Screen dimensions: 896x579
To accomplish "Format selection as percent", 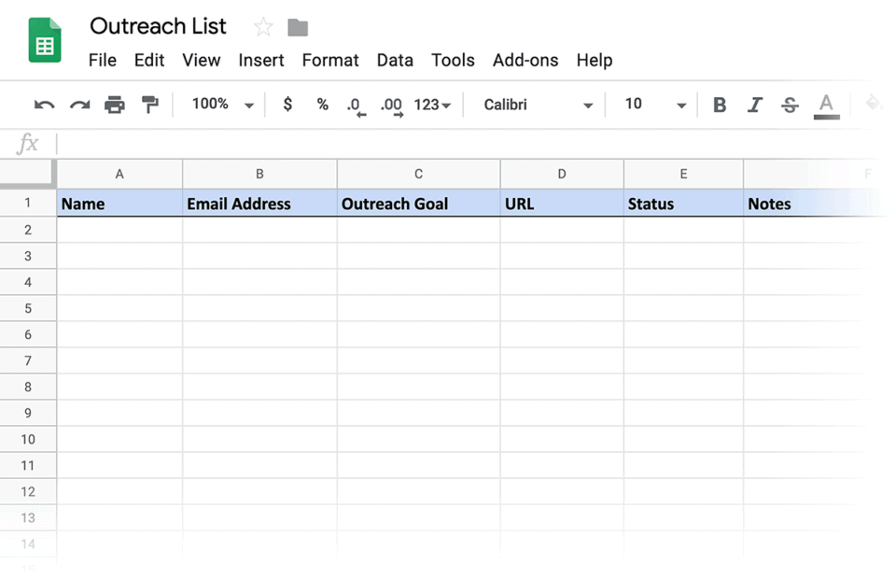I will (322, 104).
